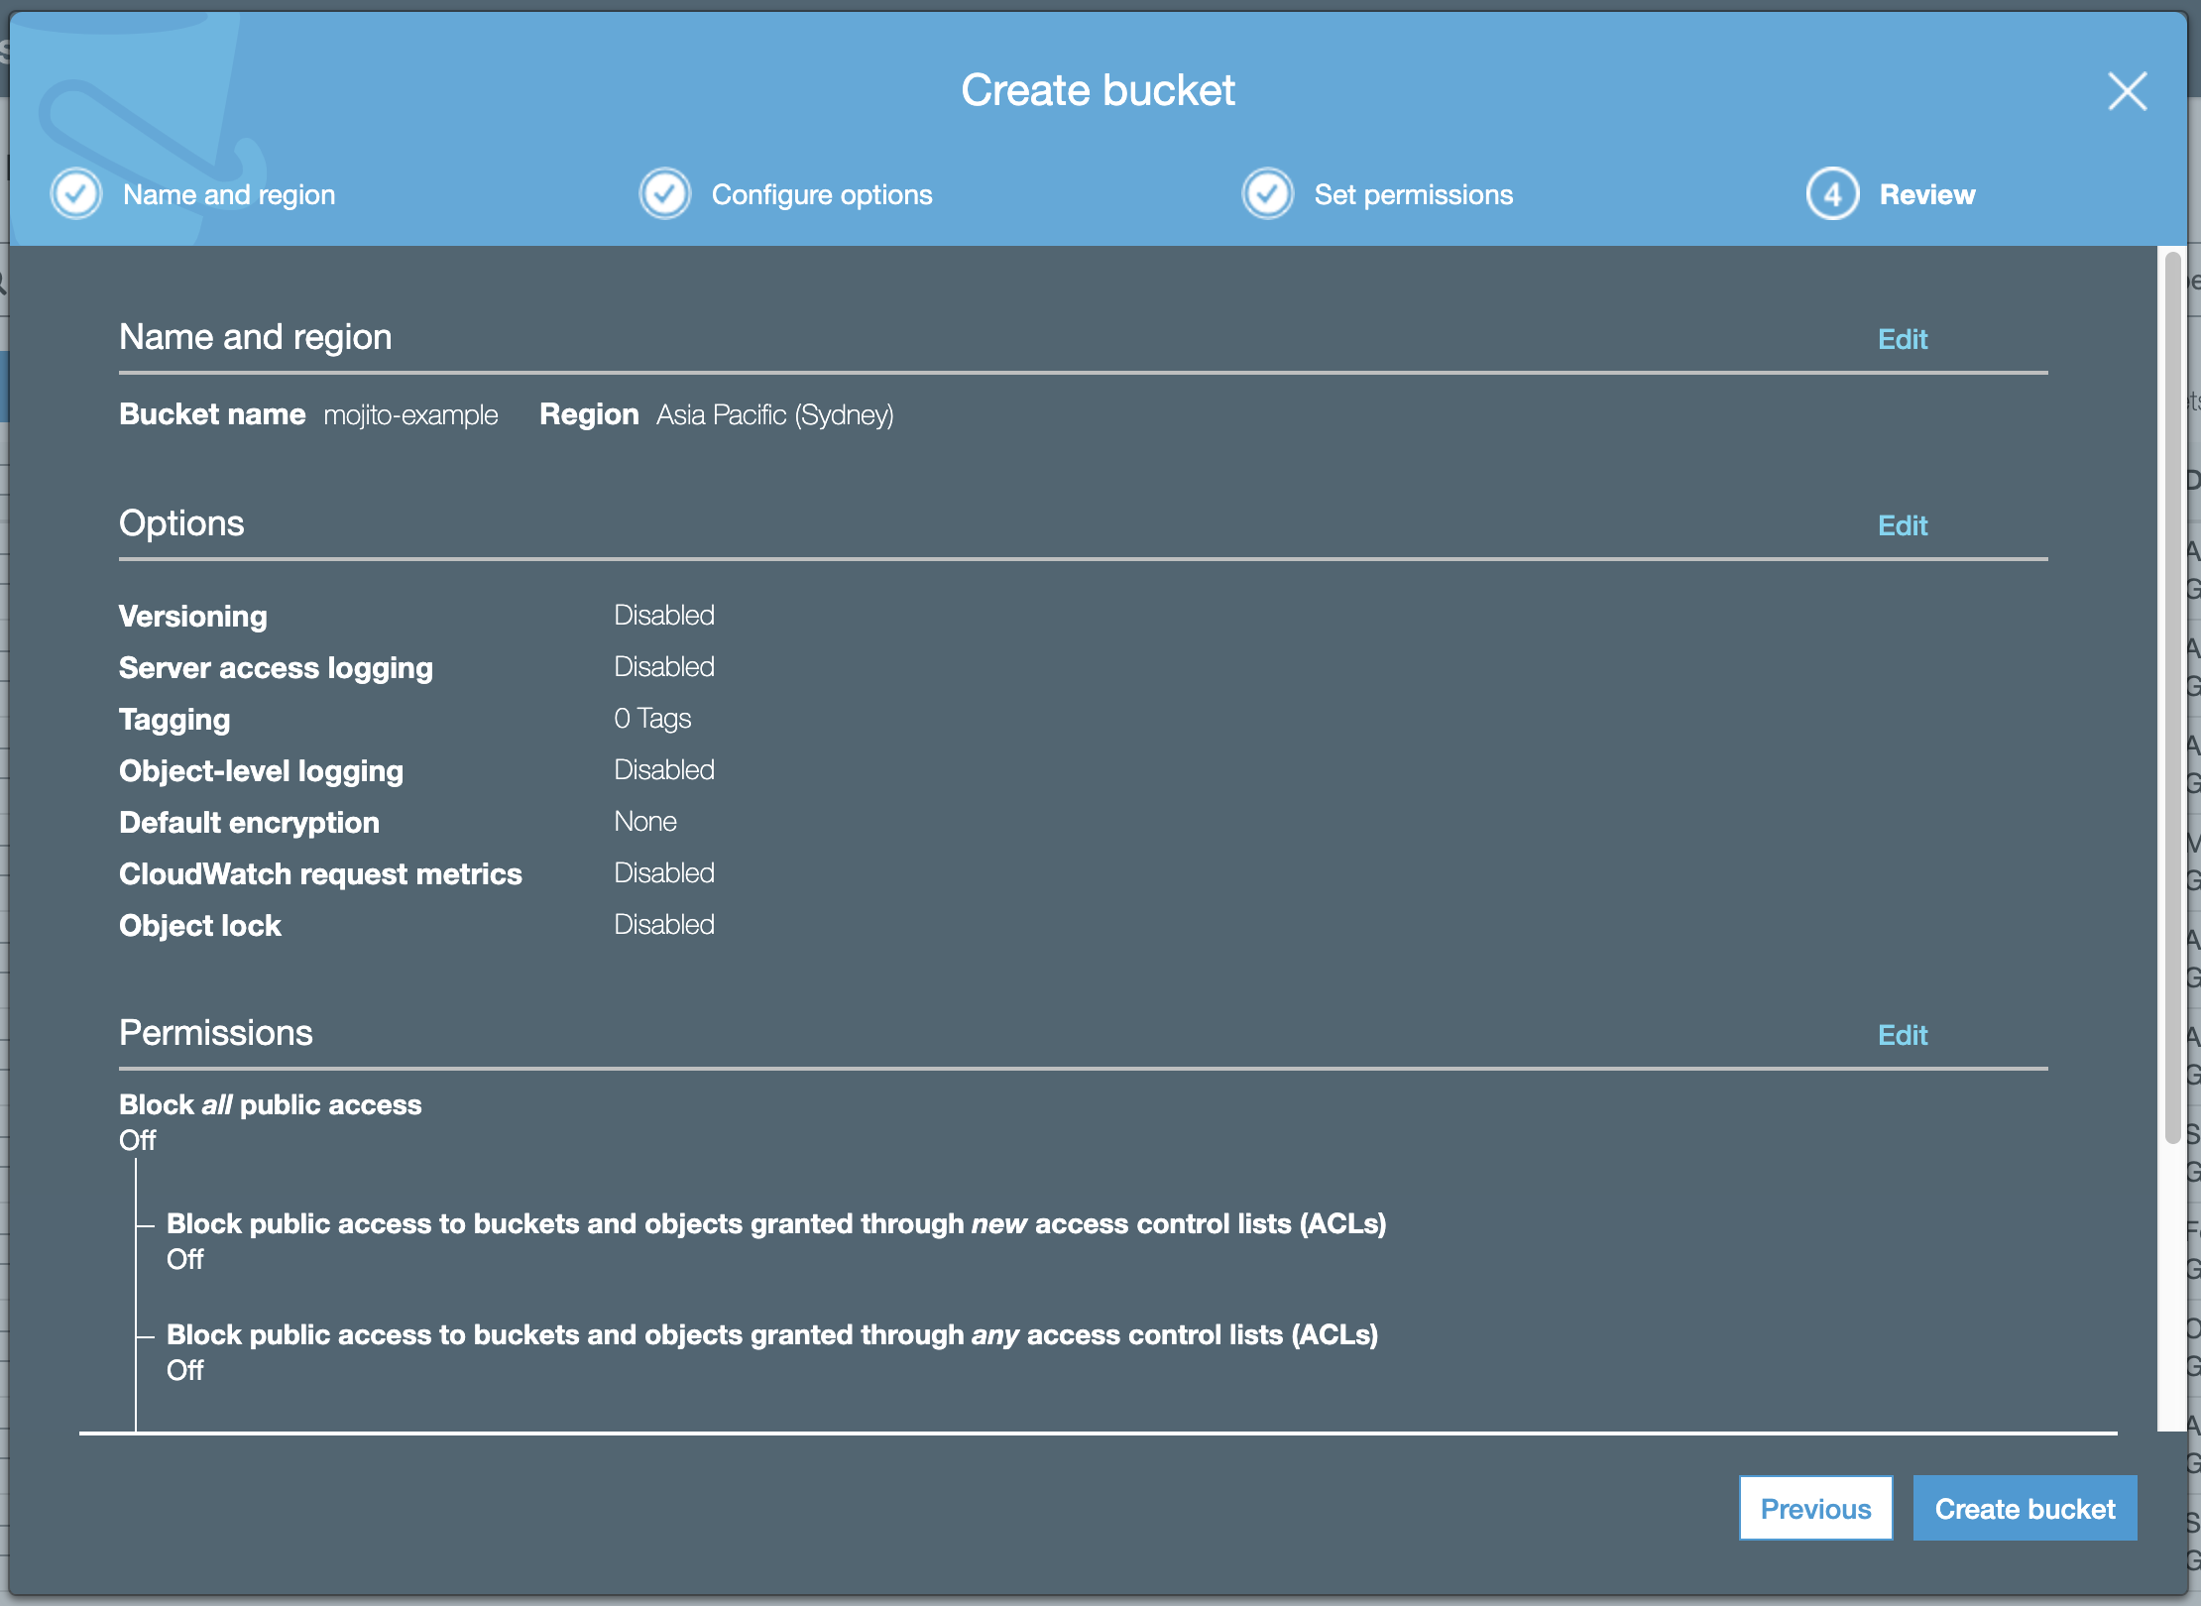Click Create bucket to finish

pyautogui.click(x=2025, y=1508)
